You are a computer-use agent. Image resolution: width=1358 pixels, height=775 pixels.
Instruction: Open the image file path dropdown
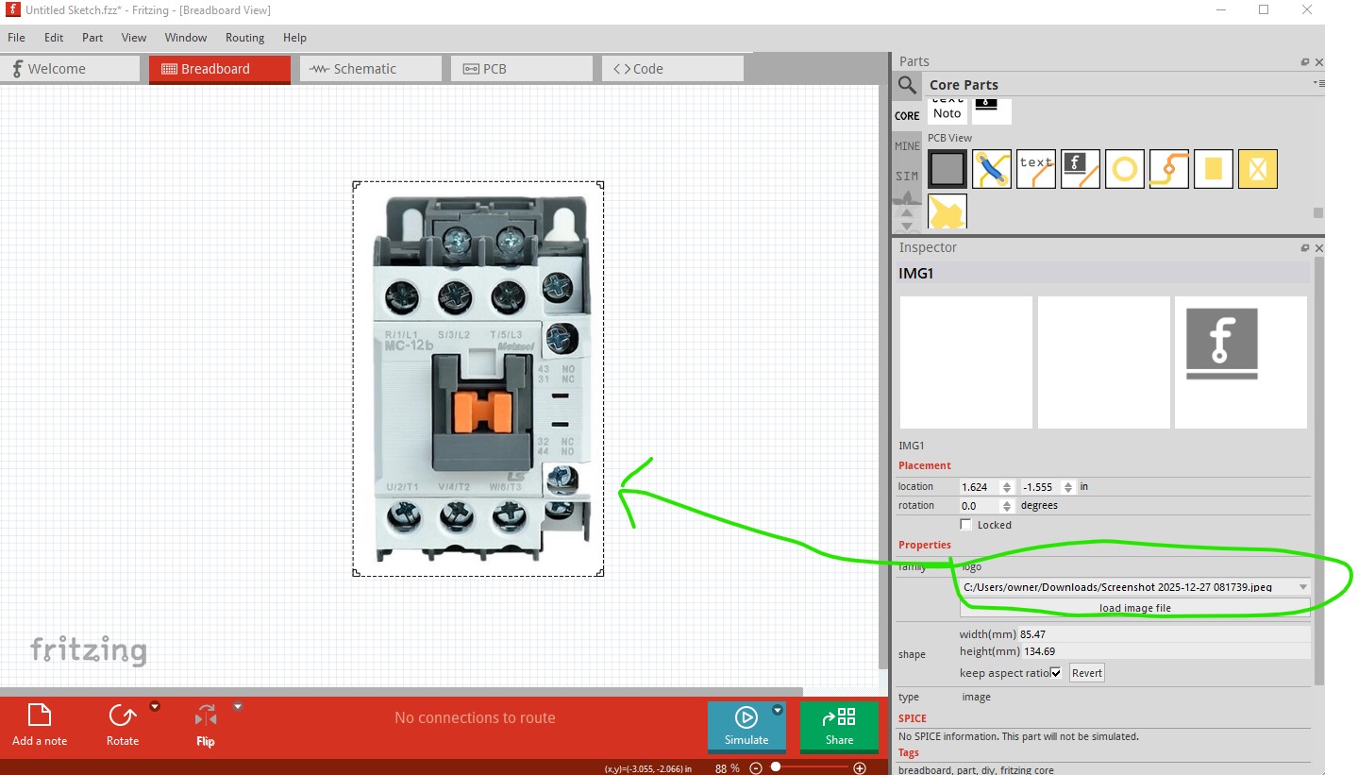click(x=1303, y=587)
